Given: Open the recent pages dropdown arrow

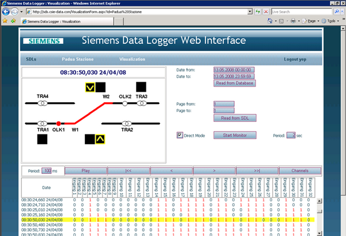Looking at the screenshot, I should click(x=21, y=12).
